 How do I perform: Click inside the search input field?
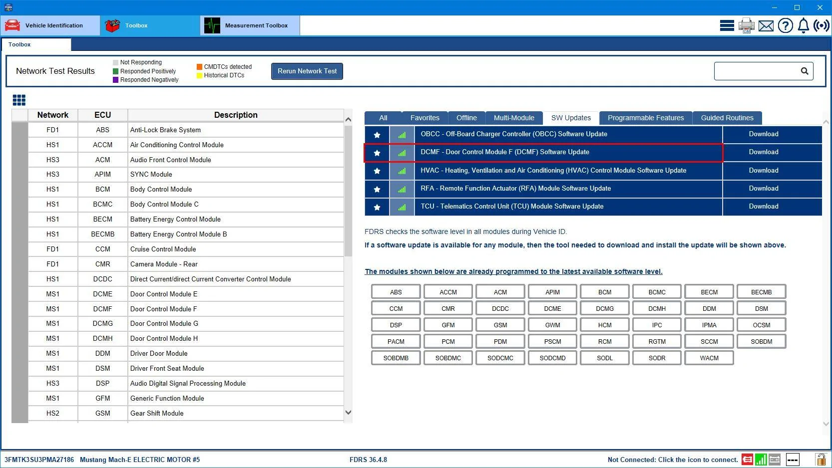click(757, 71)
